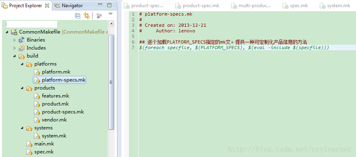Close the Project Explorer tab

[x=47, y=6]
